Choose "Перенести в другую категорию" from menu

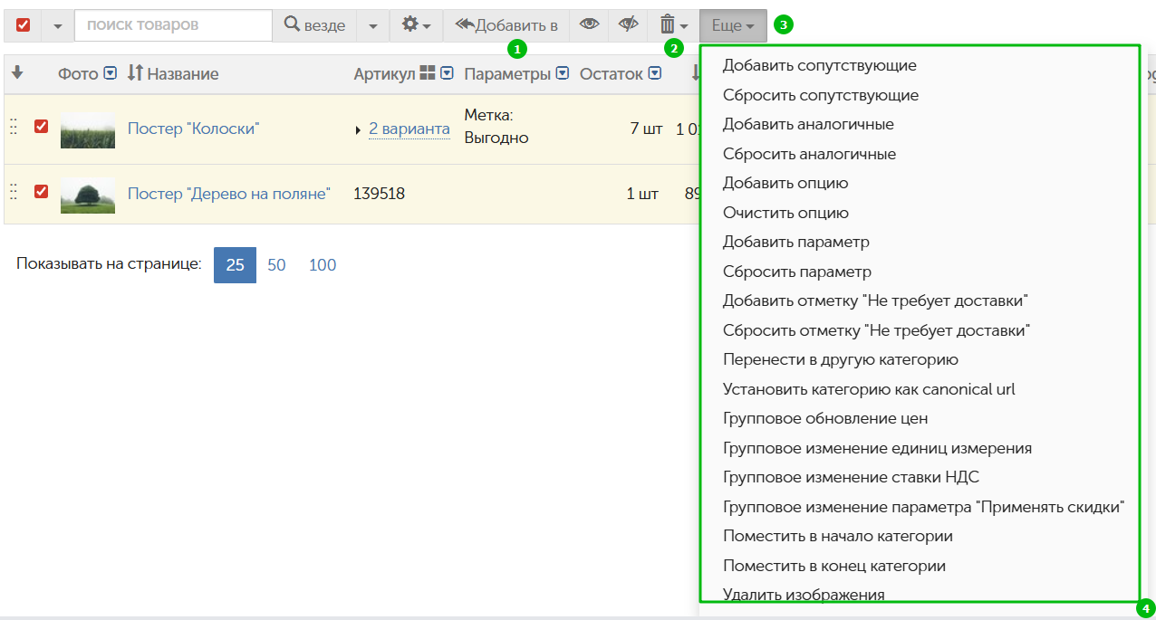pyautogui.click(x=840, y=359)
